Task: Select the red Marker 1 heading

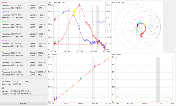Action: (x=5, y=2)
